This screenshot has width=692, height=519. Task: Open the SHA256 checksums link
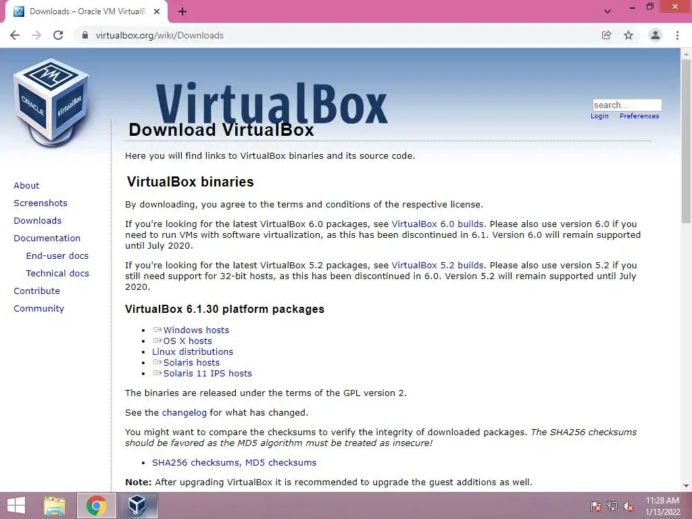coord(196,462)
